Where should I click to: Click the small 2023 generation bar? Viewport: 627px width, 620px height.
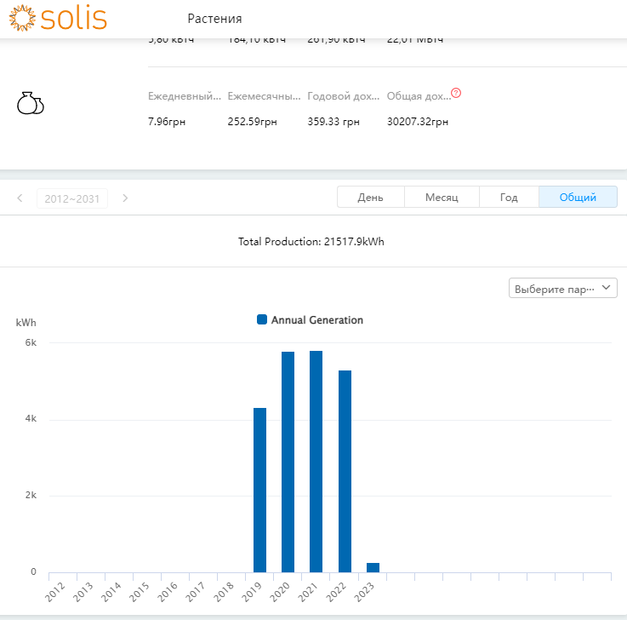[x=373, y=567]
